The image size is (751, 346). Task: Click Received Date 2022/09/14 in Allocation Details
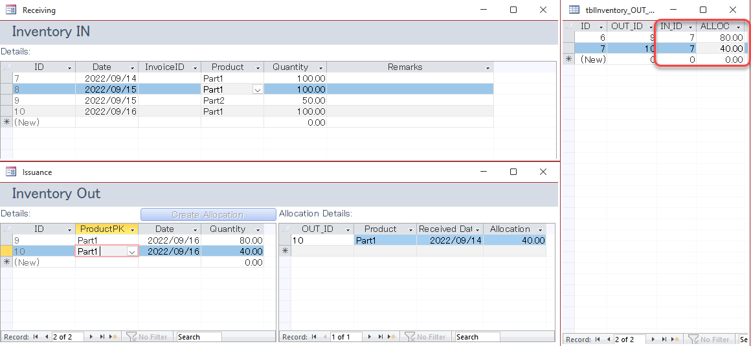click(x=450, y=240)
